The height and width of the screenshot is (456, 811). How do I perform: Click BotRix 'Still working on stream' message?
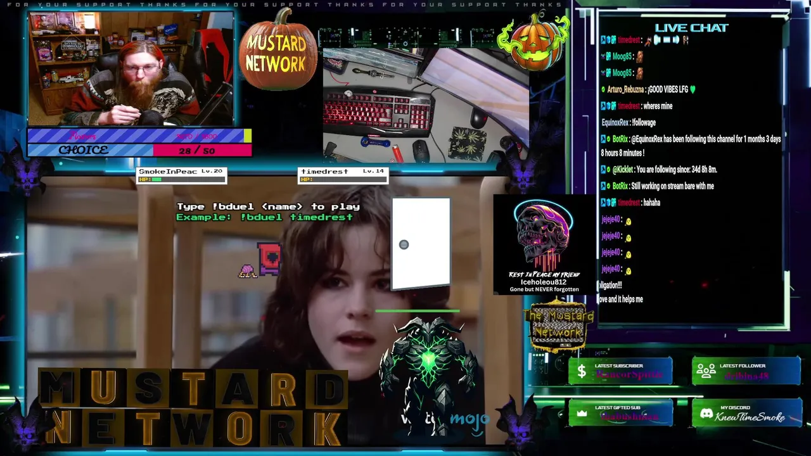(x=658, y=186)
